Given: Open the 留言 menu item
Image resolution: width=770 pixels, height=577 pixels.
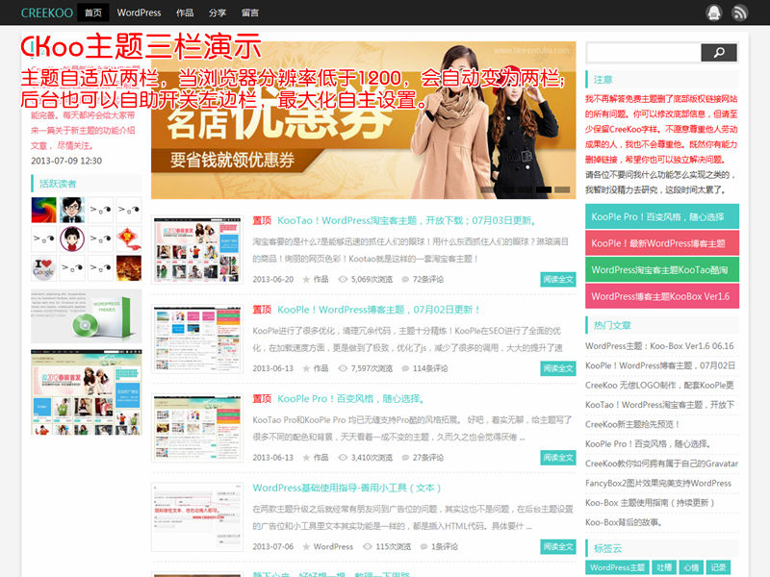Looking at the screenshot, I should pyautogui.click(x=250, y=13).
